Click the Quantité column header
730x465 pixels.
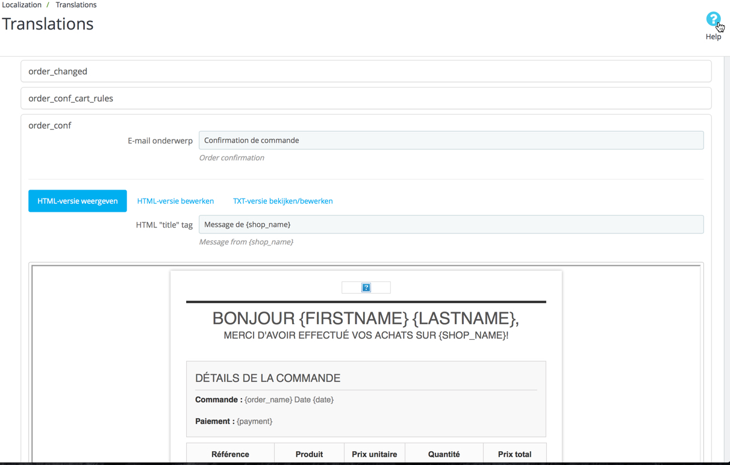444,454
